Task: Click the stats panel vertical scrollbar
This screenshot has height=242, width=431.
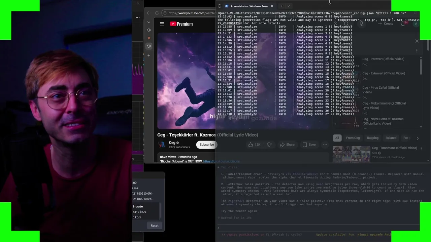Action: pyautogui.click(x=160, y=211)
